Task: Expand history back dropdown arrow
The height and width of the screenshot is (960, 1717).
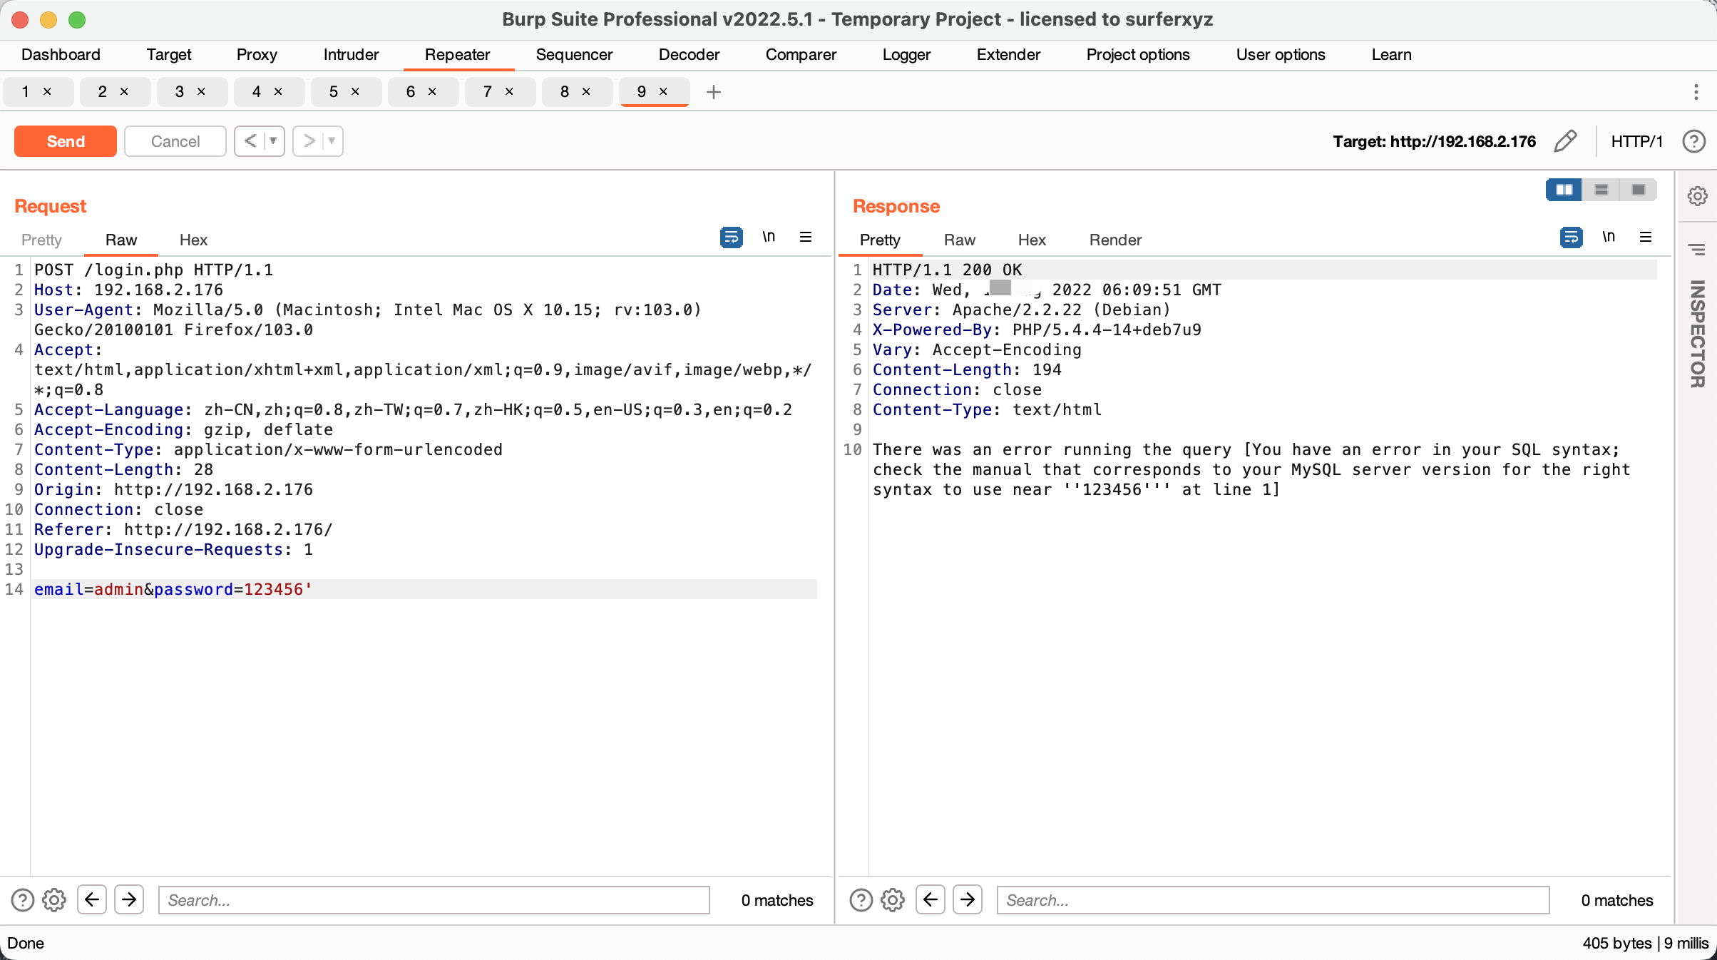Action: 272,141
